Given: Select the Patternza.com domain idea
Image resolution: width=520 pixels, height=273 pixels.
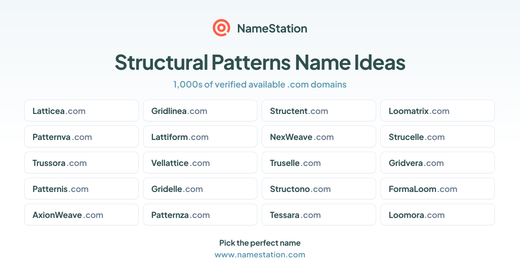Looking at the screenshot, I should pyautogui.click(x=200, y=214).
